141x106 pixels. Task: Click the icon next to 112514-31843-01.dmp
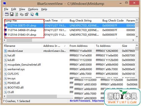[x=6, y=35]
